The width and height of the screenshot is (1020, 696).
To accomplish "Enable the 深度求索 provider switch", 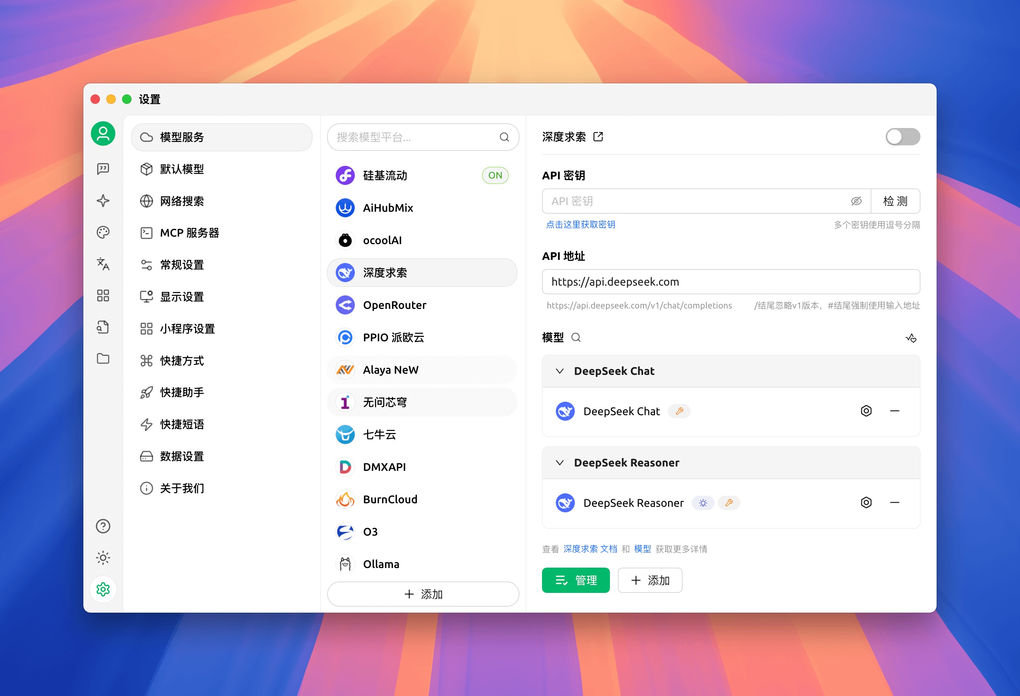I will [x=903, y=137].
